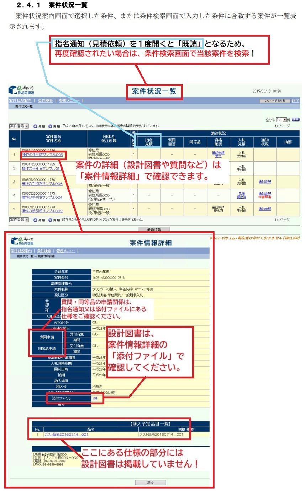Click 最新情報 button below the list

click(154, 229)
